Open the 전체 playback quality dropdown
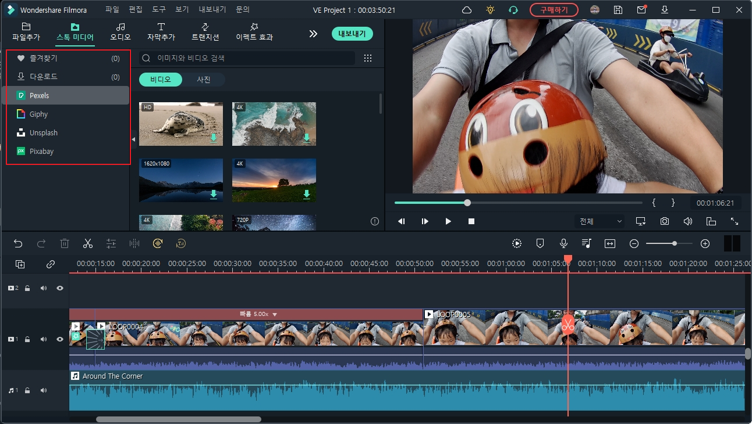 click(x=600, y=221)
